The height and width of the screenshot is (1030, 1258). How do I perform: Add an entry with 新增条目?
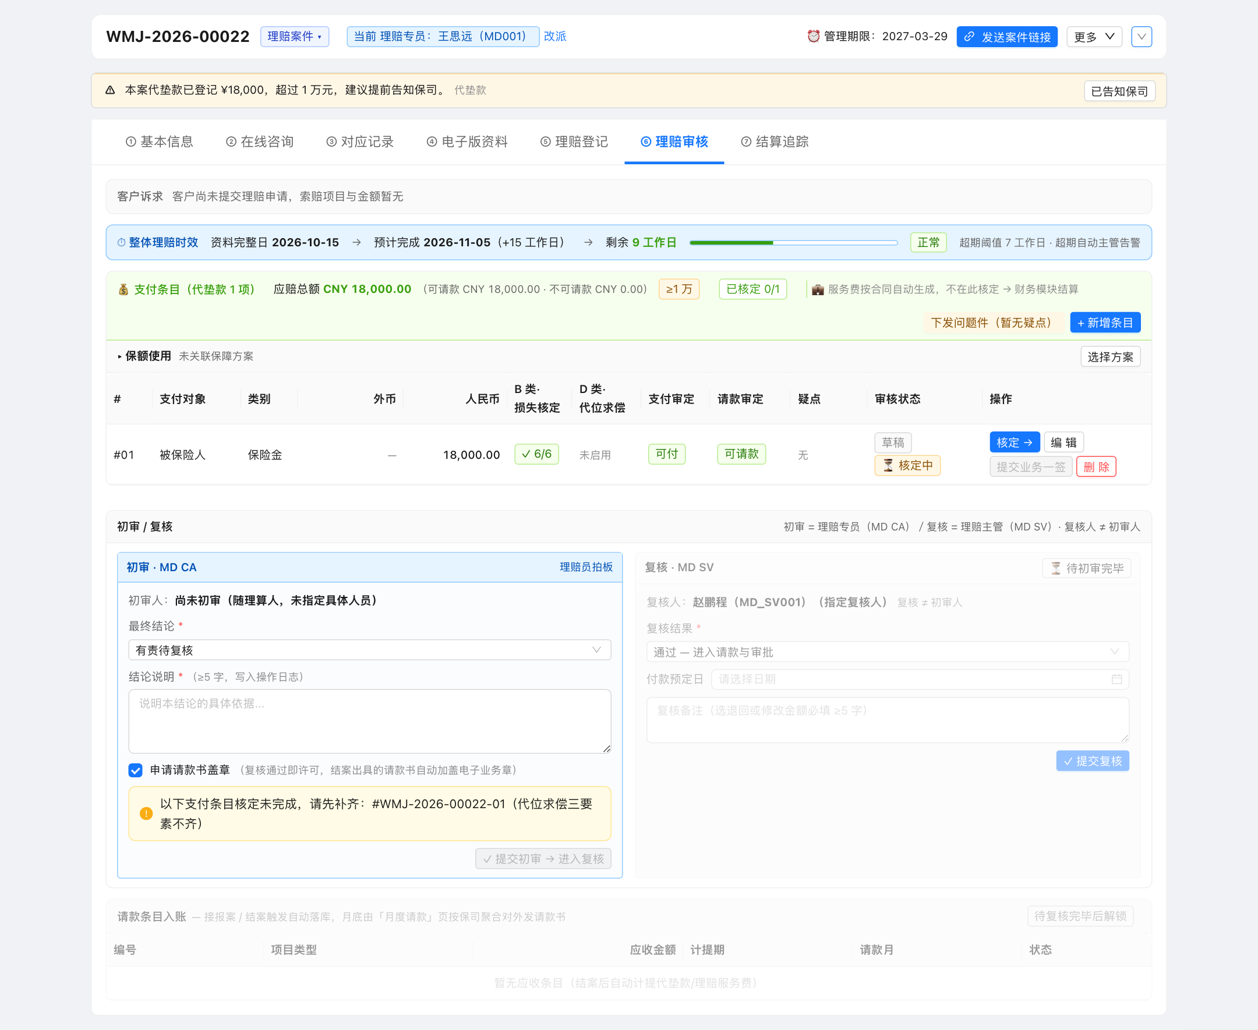[x=1105, y=323]
